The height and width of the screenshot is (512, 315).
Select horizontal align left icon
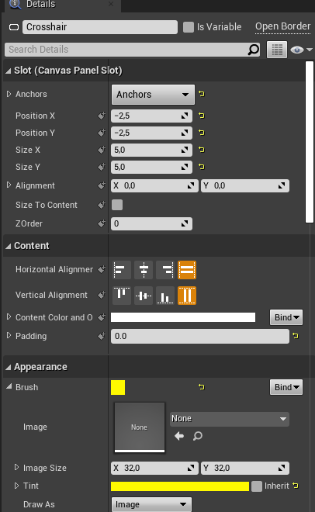click(x=122, y=270)
